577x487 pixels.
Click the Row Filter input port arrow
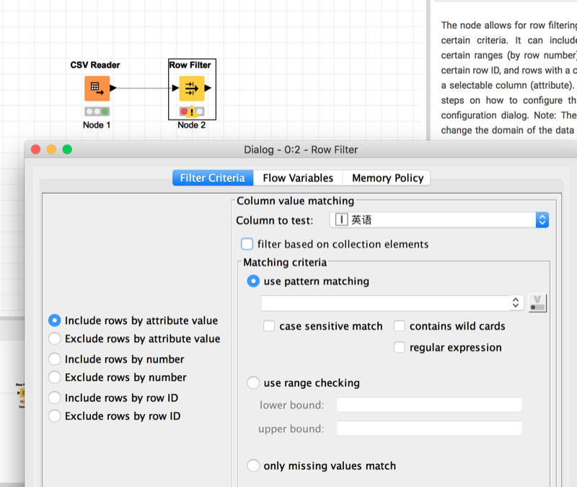click(175, 88)
